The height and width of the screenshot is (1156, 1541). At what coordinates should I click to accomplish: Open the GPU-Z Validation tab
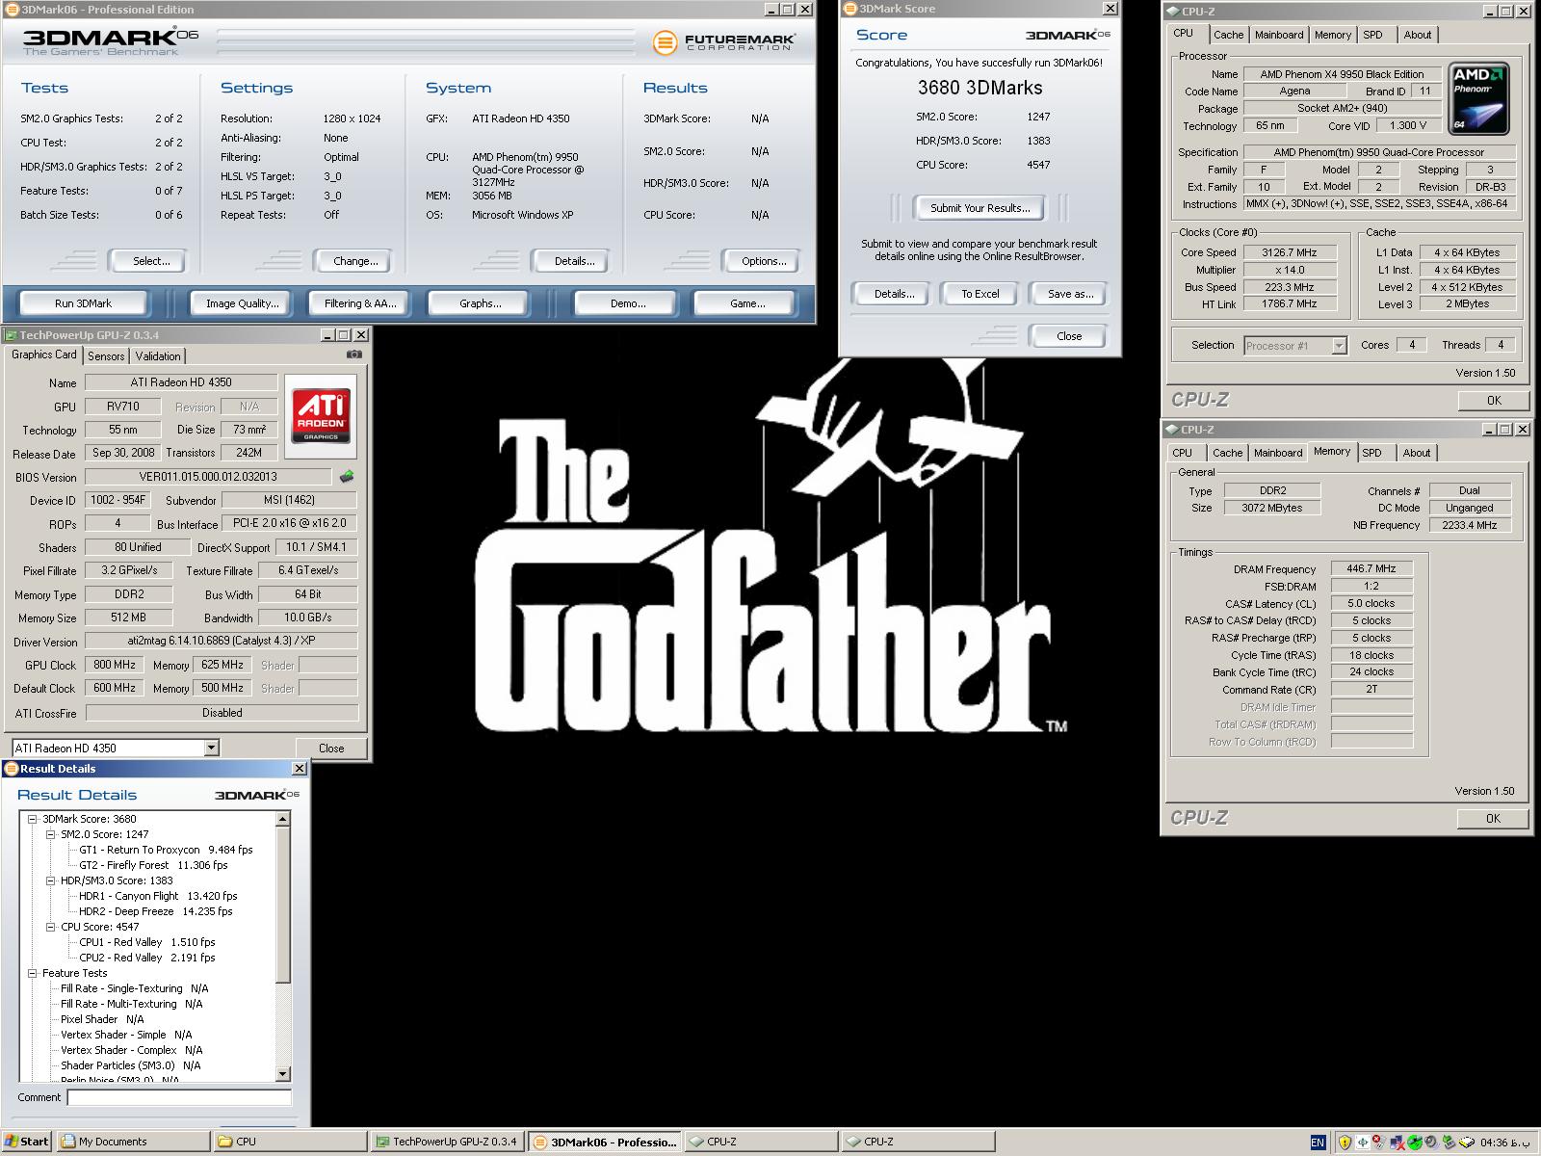[158, 356]
